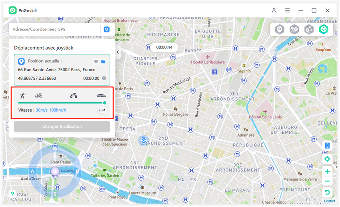Move joystick down with S
This screenshot has height=207, width=340.
pos(55,194)
